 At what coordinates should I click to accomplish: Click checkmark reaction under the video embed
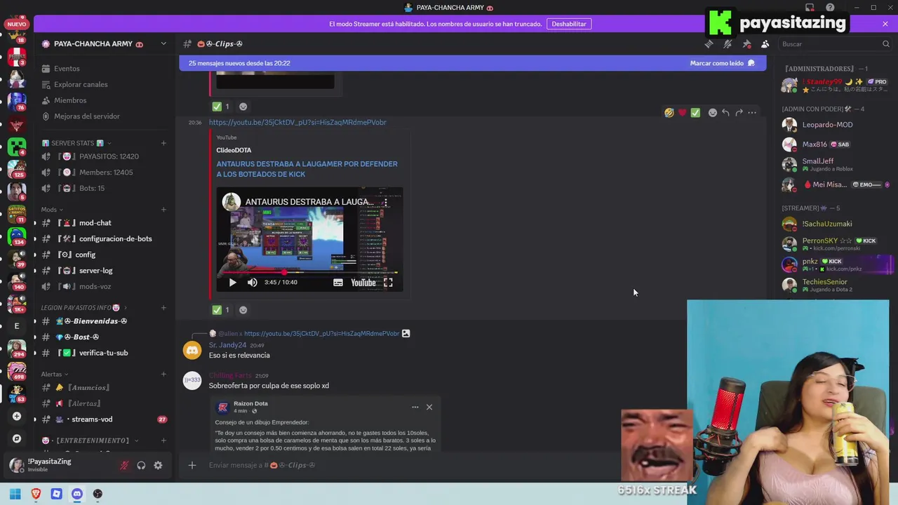221,310
